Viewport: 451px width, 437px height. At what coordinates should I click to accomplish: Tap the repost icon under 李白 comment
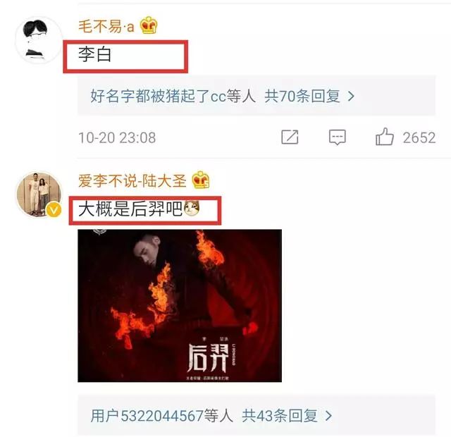coord(290,137)
